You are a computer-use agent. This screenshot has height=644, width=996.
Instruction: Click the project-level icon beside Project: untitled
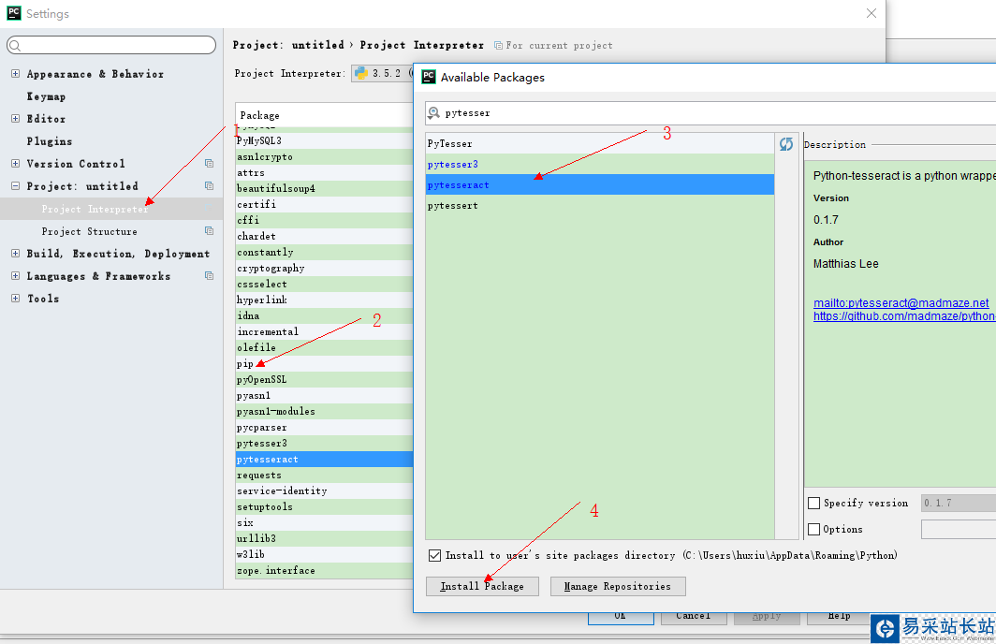tap(209, 186)
